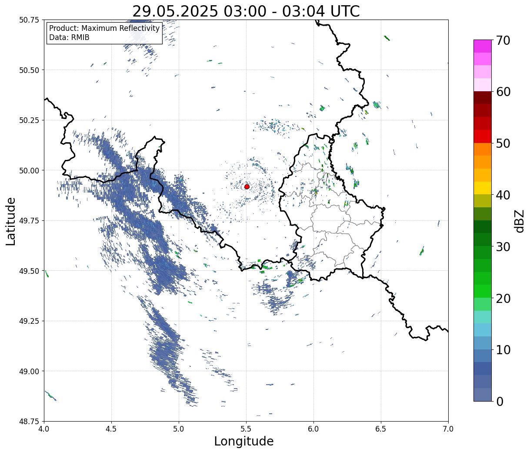Viewport: 530px width, 452px height.
Task: Click latitude tick label 50.50
Action: tap(29, 70)
